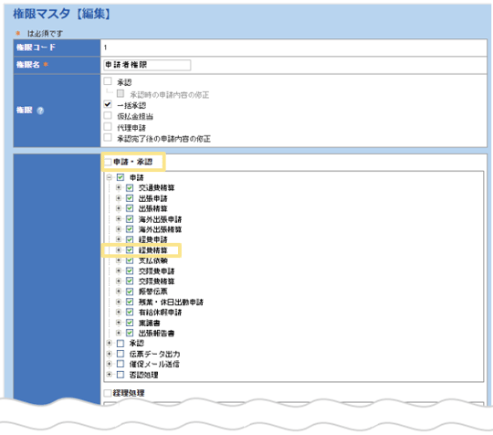Check 承認完了後の申請内容の修正 option
This screenshot has height=435, width=493.
[108, 138]
